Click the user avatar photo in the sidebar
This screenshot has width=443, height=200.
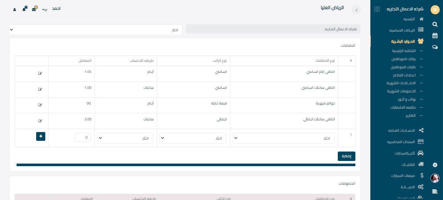(x=435, y=178)
